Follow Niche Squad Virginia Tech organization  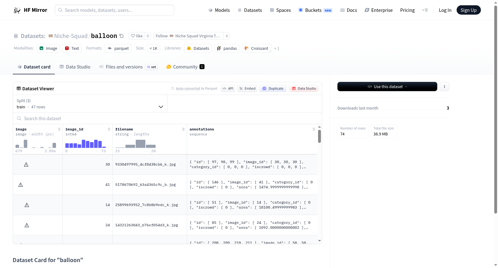[188, 36]
